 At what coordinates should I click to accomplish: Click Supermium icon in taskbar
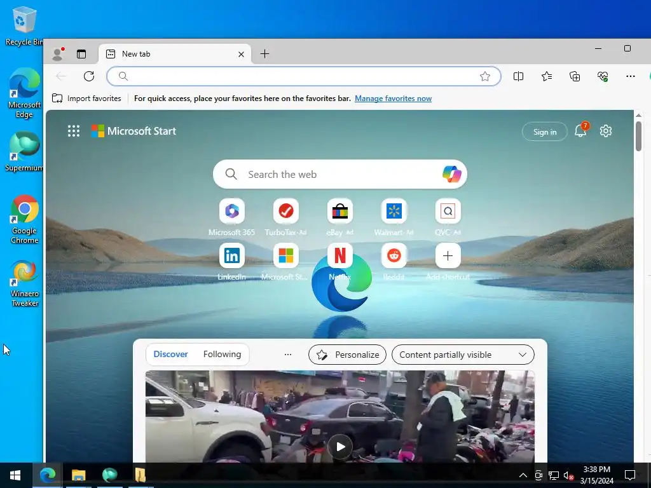[109, 475]
